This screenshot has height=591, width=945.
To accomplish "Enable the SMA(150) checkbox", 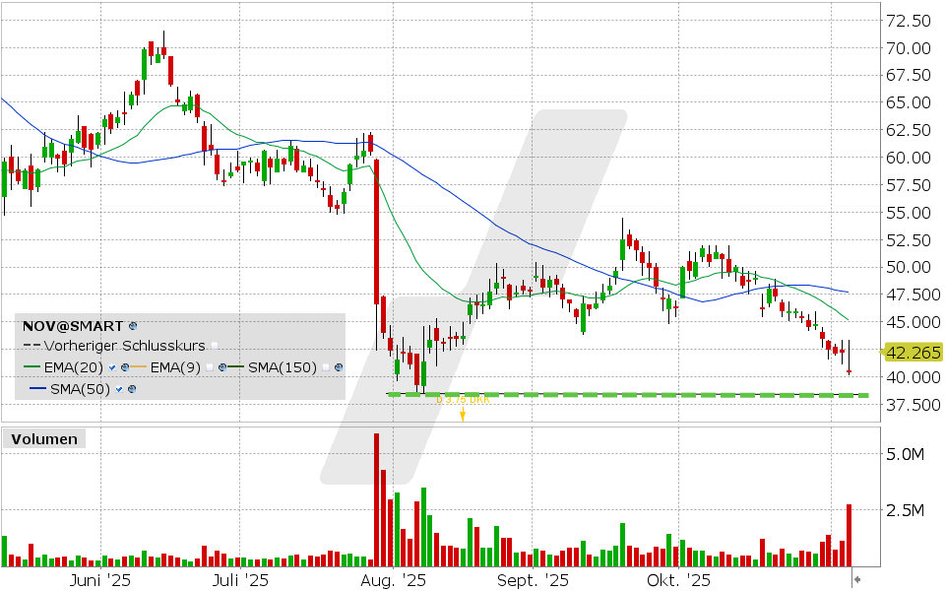I will tap(326, 367).
